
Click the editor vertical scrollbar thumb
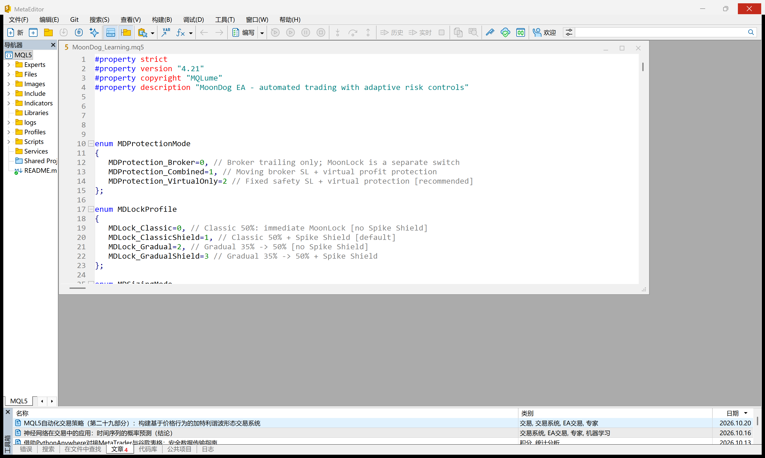click(643, 67)
